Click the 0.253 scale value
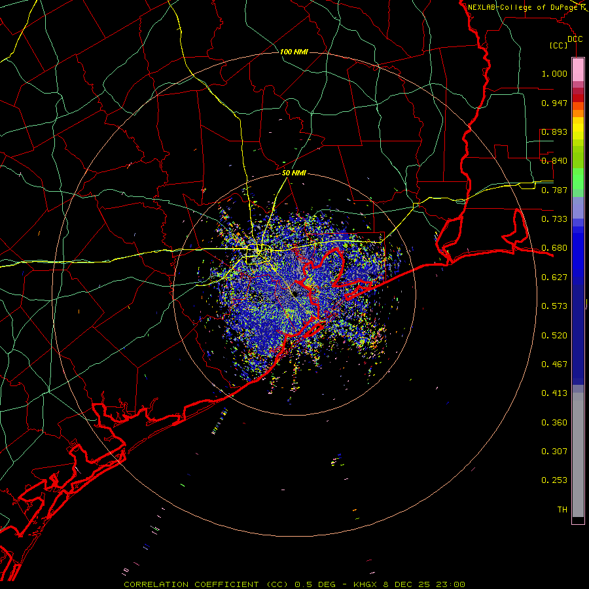The height and width of the screenshot is (589, 589). [554, 480]
